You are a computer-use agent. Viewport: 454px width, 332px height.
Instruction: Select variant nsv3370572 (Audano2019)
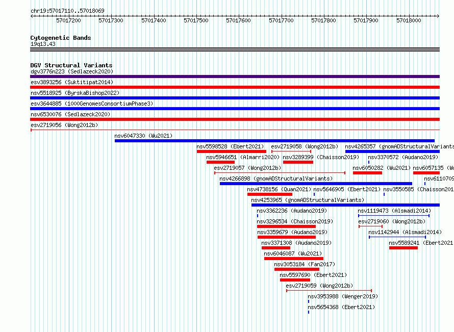(x=403, y=157)
